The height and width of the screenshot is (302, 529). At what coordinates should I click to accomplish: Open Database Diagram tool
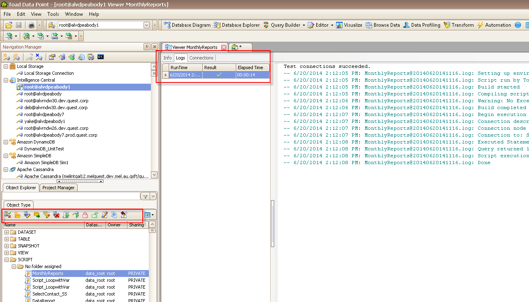[187, 25]
